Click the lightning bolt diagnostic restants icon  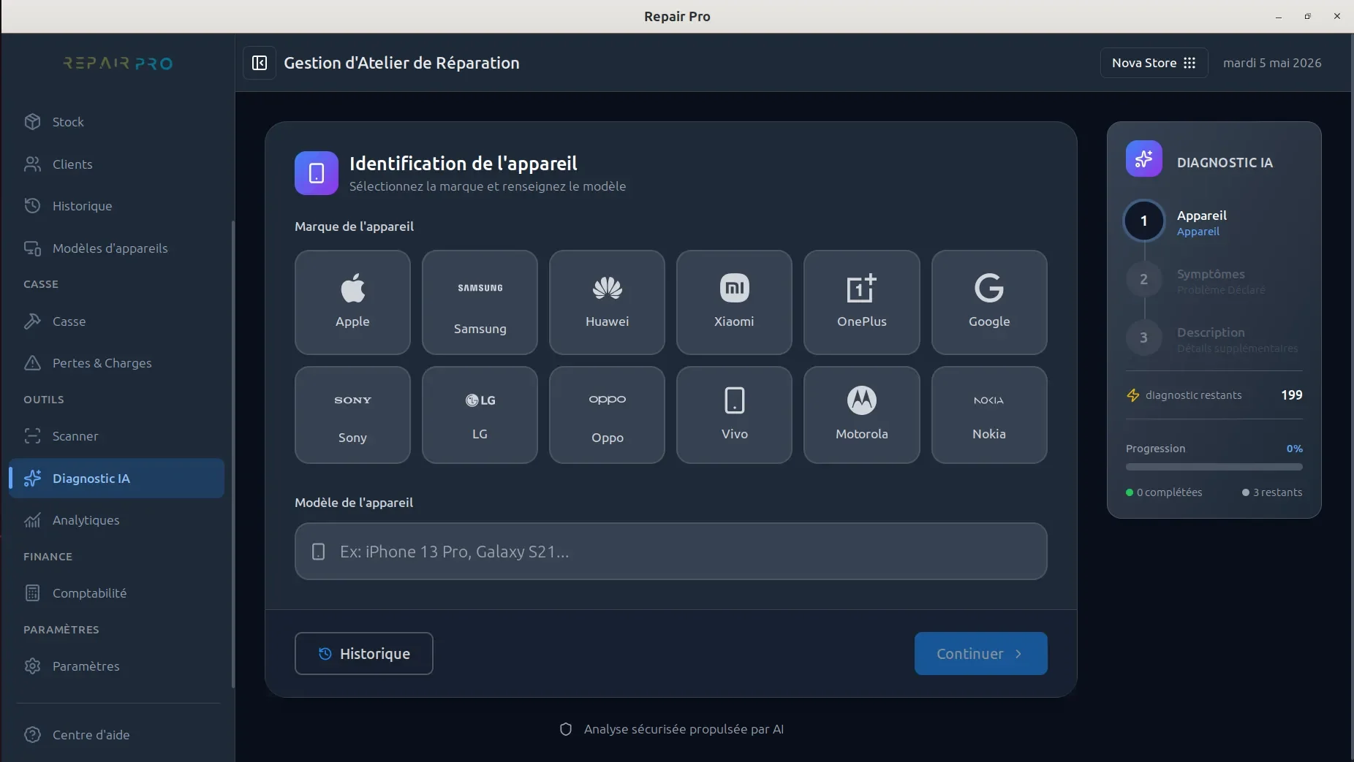[1133, 395]
